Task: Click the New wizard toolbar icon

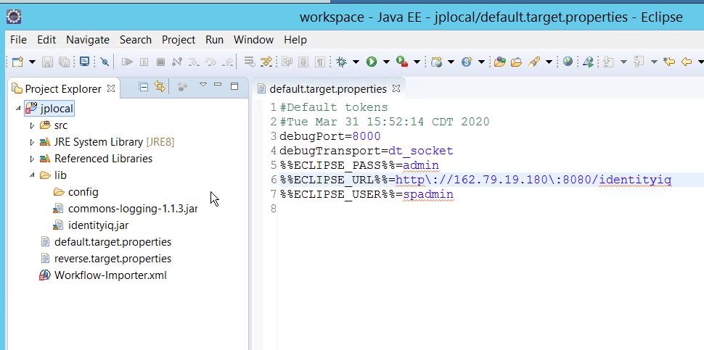Action: point(17,62)
